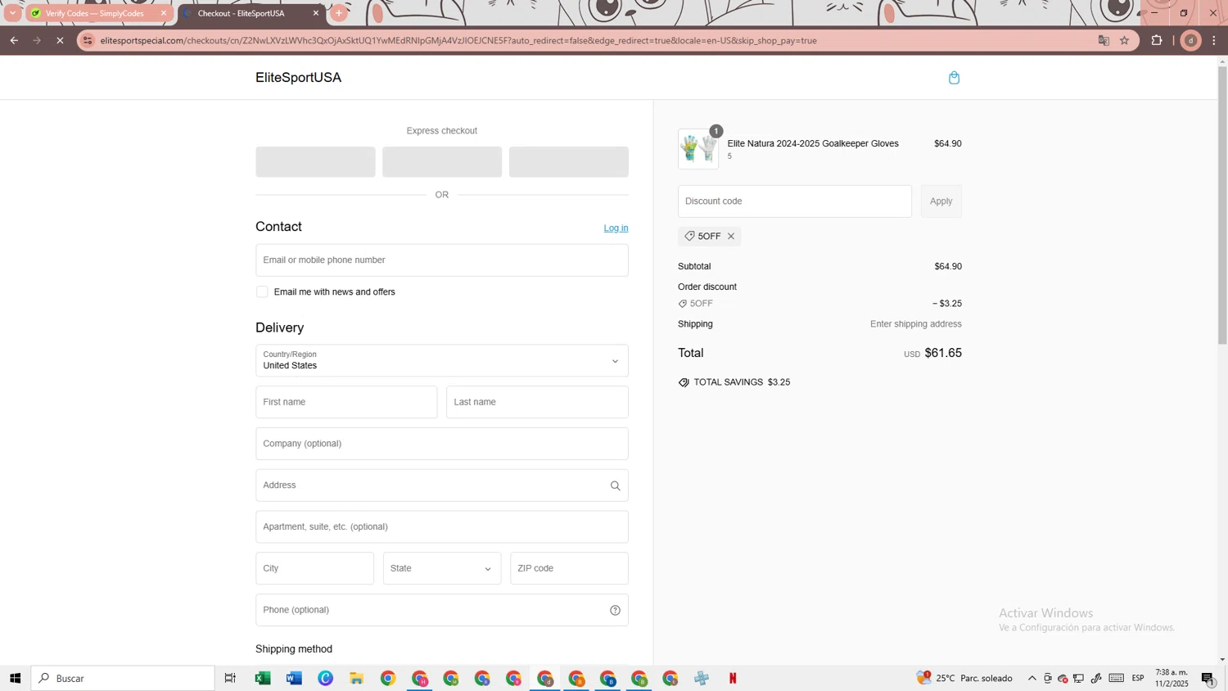Open the Chrome profile avatar
Screen dimensions: 1228x691
(1190, 40)
